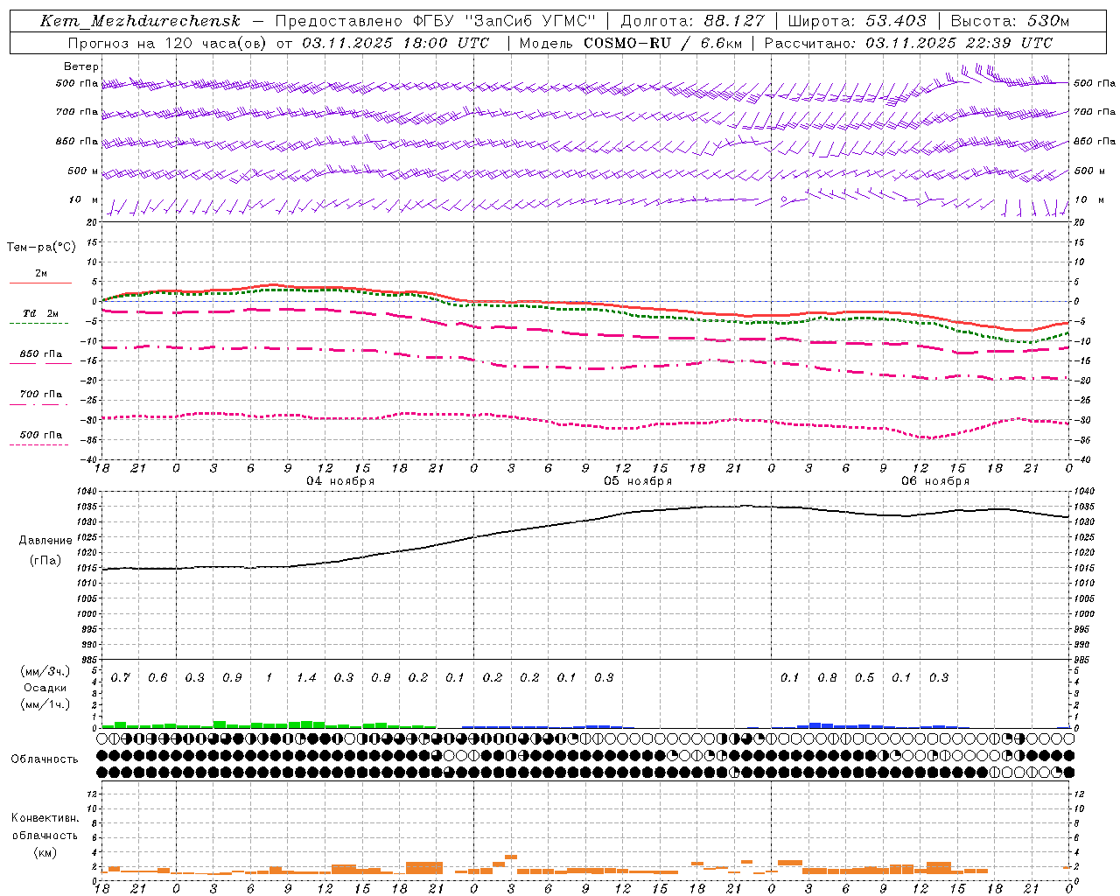1120x896 pixels.
Task: Select the left 10 м wind level label
Action: click(84, 199)
